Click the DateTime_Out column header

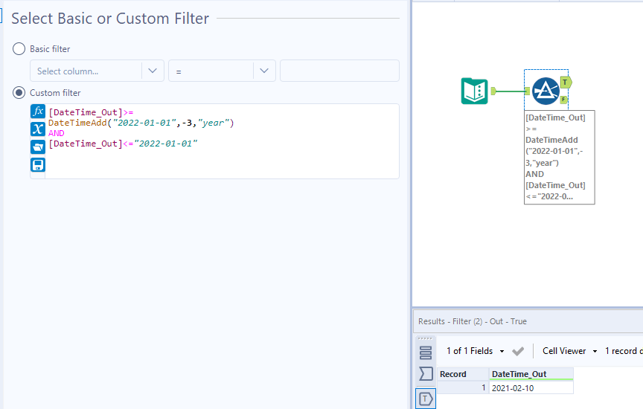531,374
